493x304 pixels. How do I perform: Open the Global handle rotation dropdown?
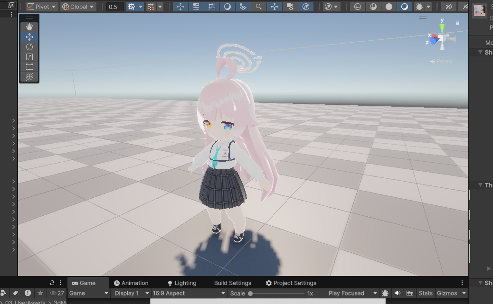(78, 7)
